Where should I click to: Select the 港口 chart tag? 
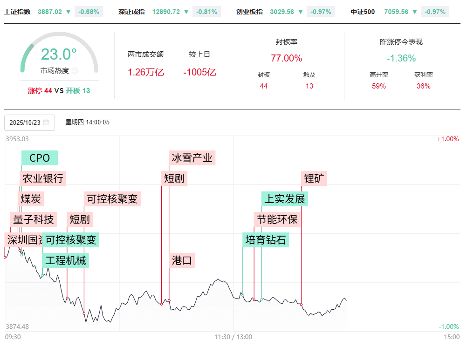point(182,260)
